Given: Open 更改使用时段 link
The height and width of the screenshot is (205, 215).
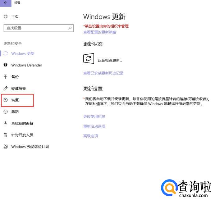Looking at the screenshot, I should pos(94,116).
